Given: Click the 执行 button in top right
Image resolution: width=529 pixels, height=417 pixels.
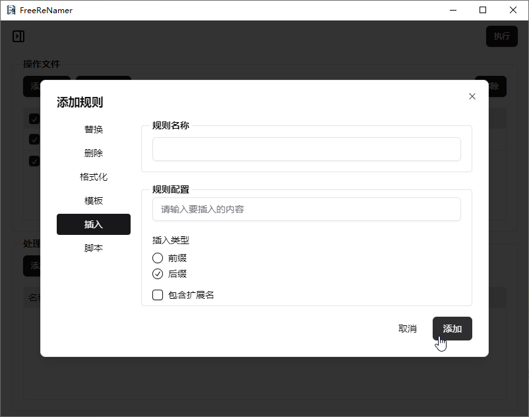Looking at the screenshot, I should (501, 36).
